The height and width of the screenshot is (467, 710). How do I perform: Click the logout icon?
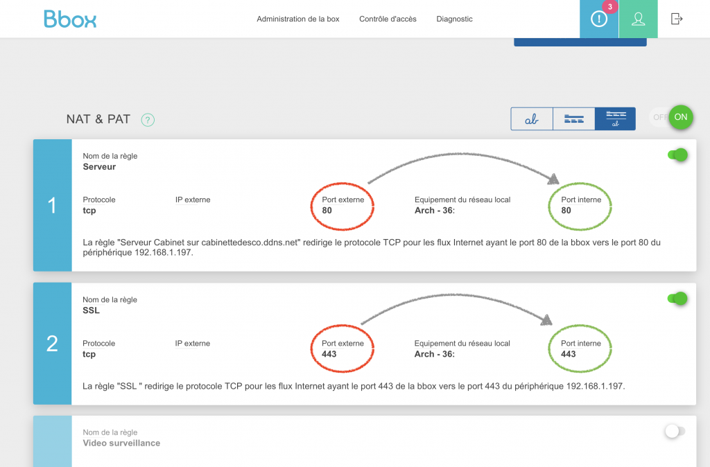pos(677,19)
